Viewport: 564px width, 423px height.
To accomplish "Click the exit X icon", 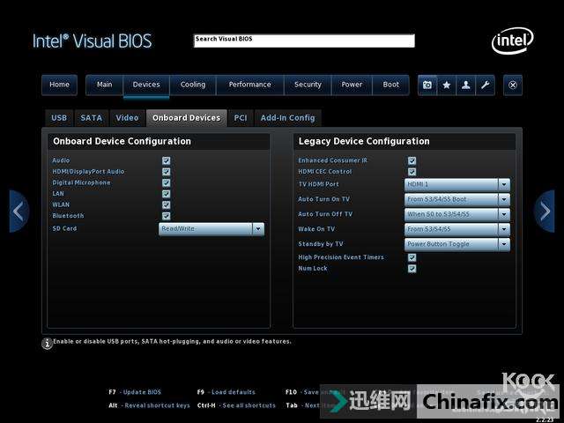I will pyautogui.click(x=513, y=85).
